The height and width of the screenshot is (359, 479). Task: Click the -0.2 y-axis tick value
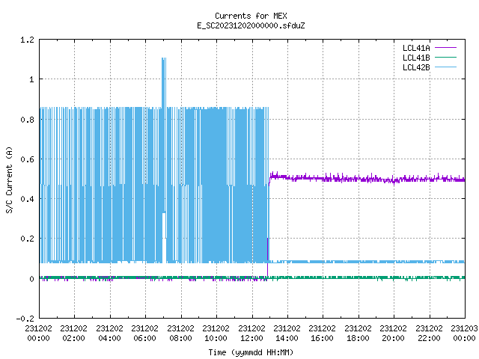[x=25, y=319]
